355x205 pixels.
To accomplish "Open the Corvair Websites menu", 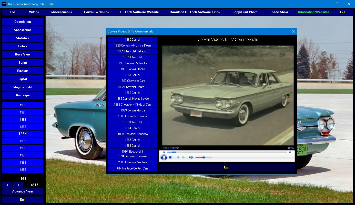I will 96,12.
